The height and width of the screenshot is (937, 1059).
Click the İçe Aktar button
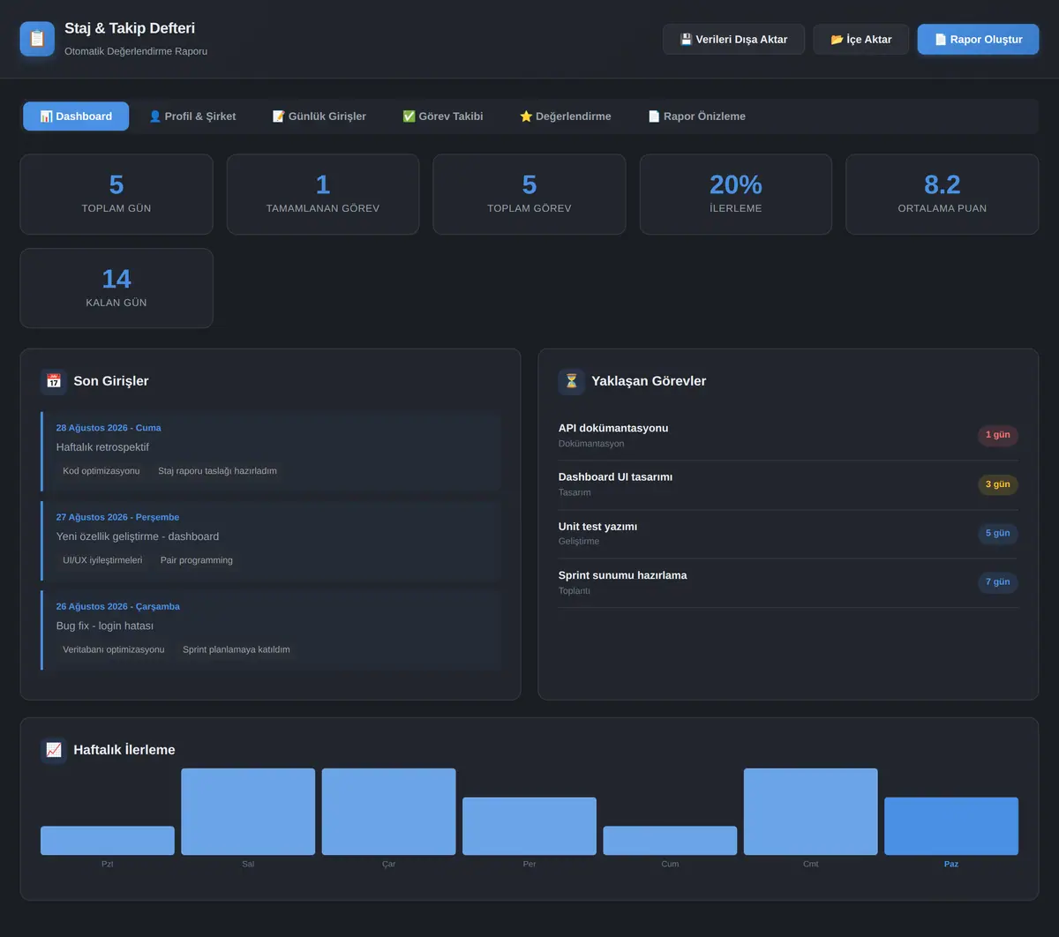(861, 40)
